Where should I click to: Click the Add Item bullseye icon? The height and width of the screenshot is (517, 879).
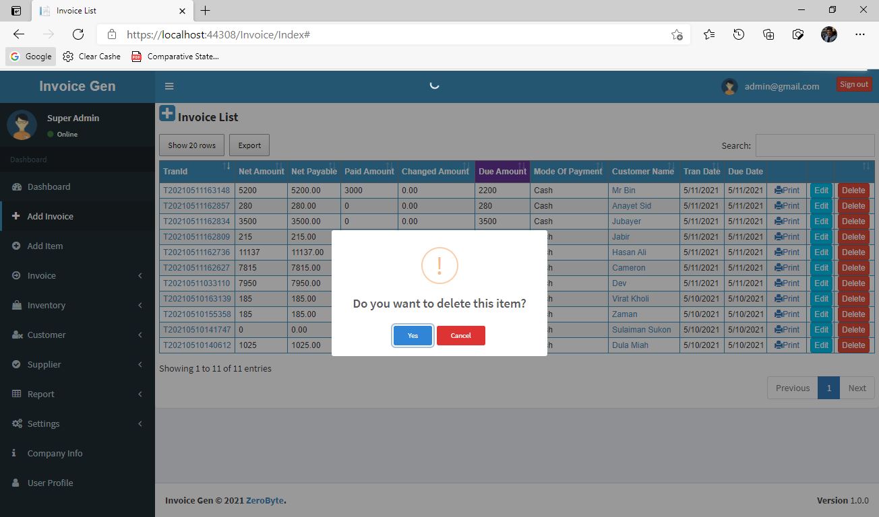(16, 246)
